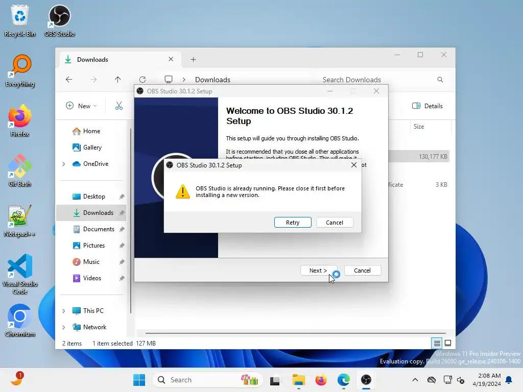Select the Firefox desktop shortcut
This screenshot has width=523, height=392.
[x=20, y=120]
